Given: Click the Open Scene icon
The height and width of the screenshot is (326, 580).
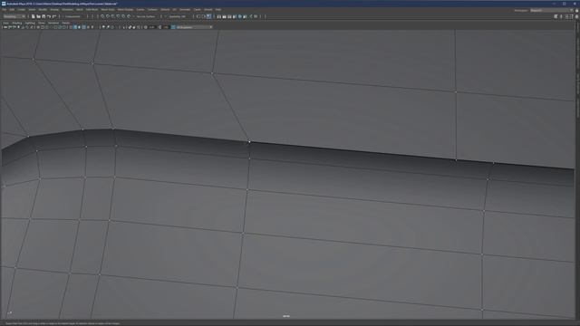Looking at the screenshot, I should pos(38,16).
